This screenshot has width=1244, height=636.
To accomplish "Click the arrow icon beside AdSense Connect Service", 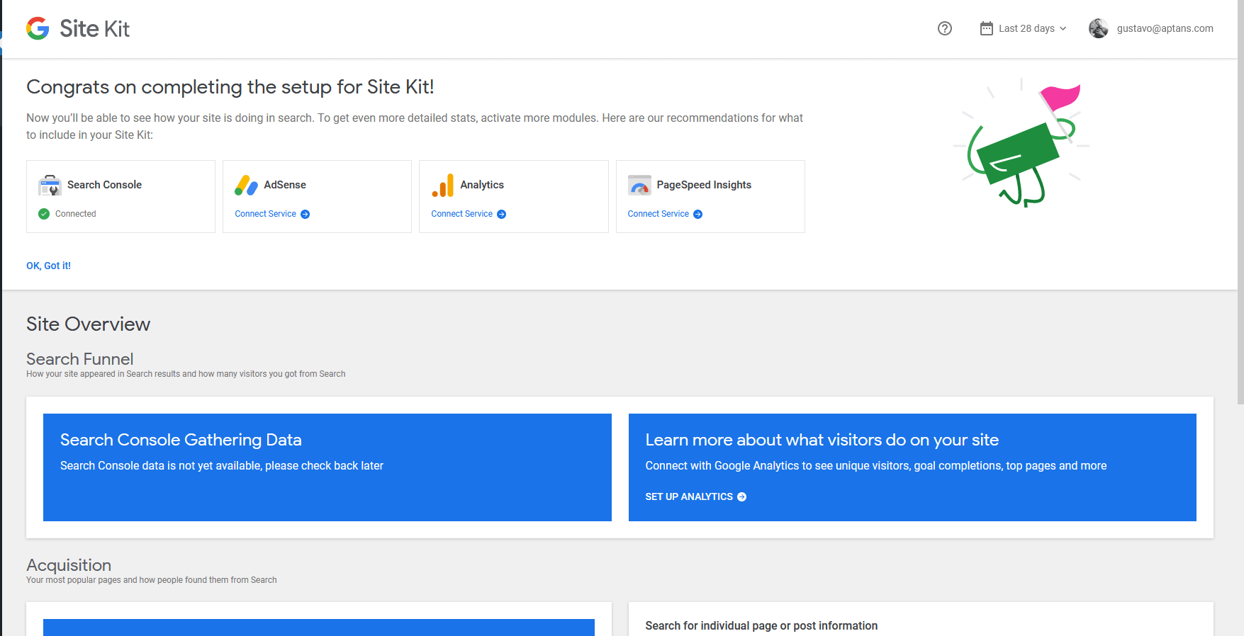I will pos(305,214).
